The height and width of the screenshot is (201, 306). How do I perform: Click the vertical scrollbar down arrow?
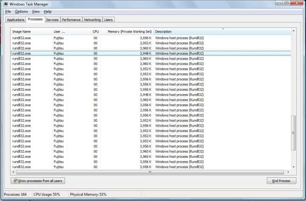tap(293, 167)
